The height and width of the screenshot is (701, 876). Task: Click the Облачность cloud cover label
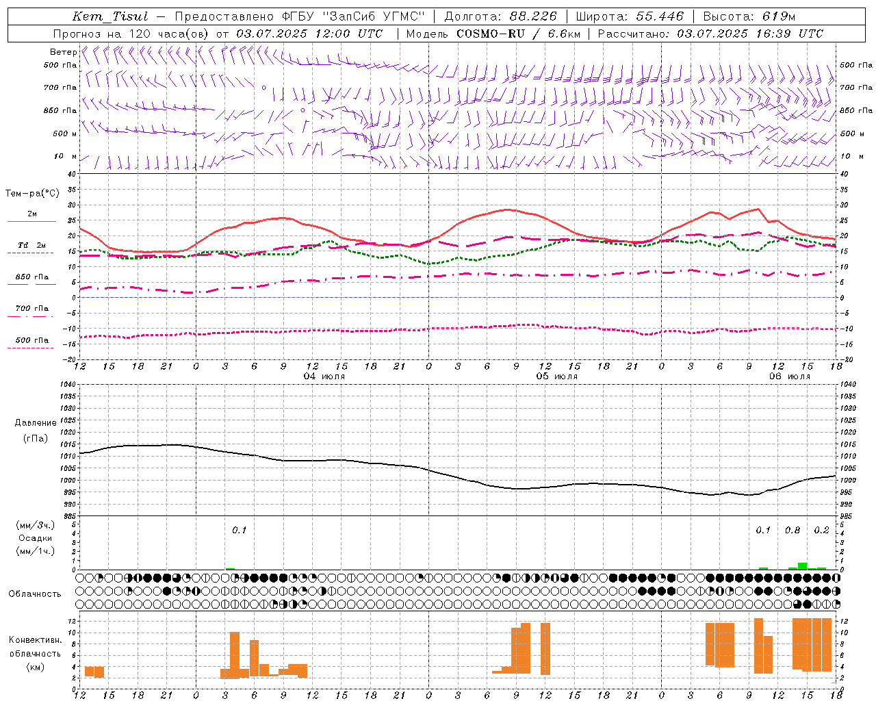click(x=35, y=594)
